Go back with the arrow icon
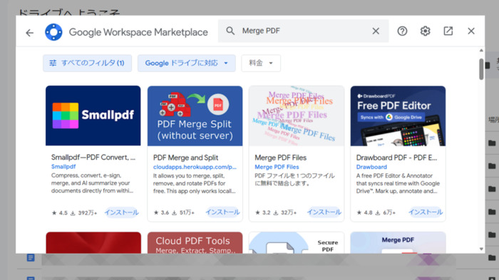Viewport: 499px width, 280px height. pos(30,33)
